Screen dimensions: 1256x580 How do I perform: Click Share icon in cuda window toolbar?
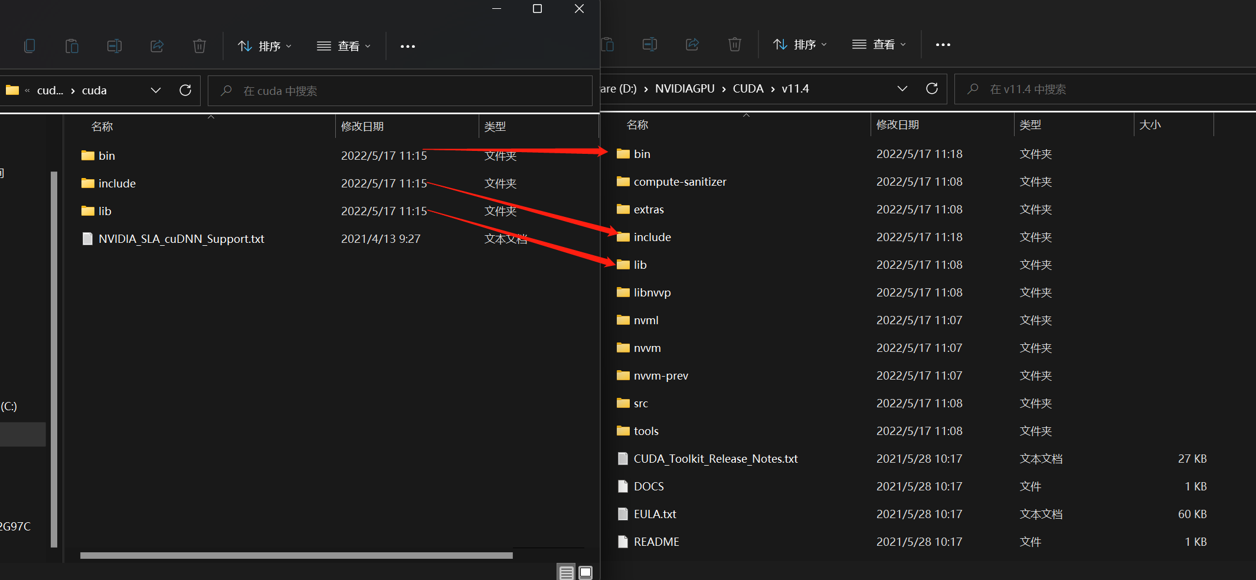157,46
